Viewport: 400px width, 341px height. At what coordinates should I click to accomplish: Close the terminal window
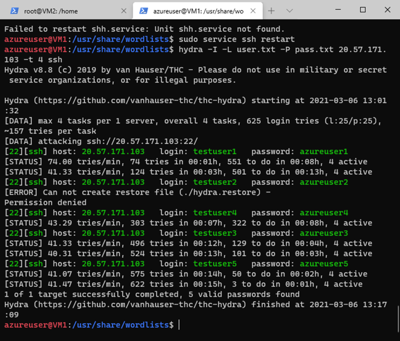(387, 10)
